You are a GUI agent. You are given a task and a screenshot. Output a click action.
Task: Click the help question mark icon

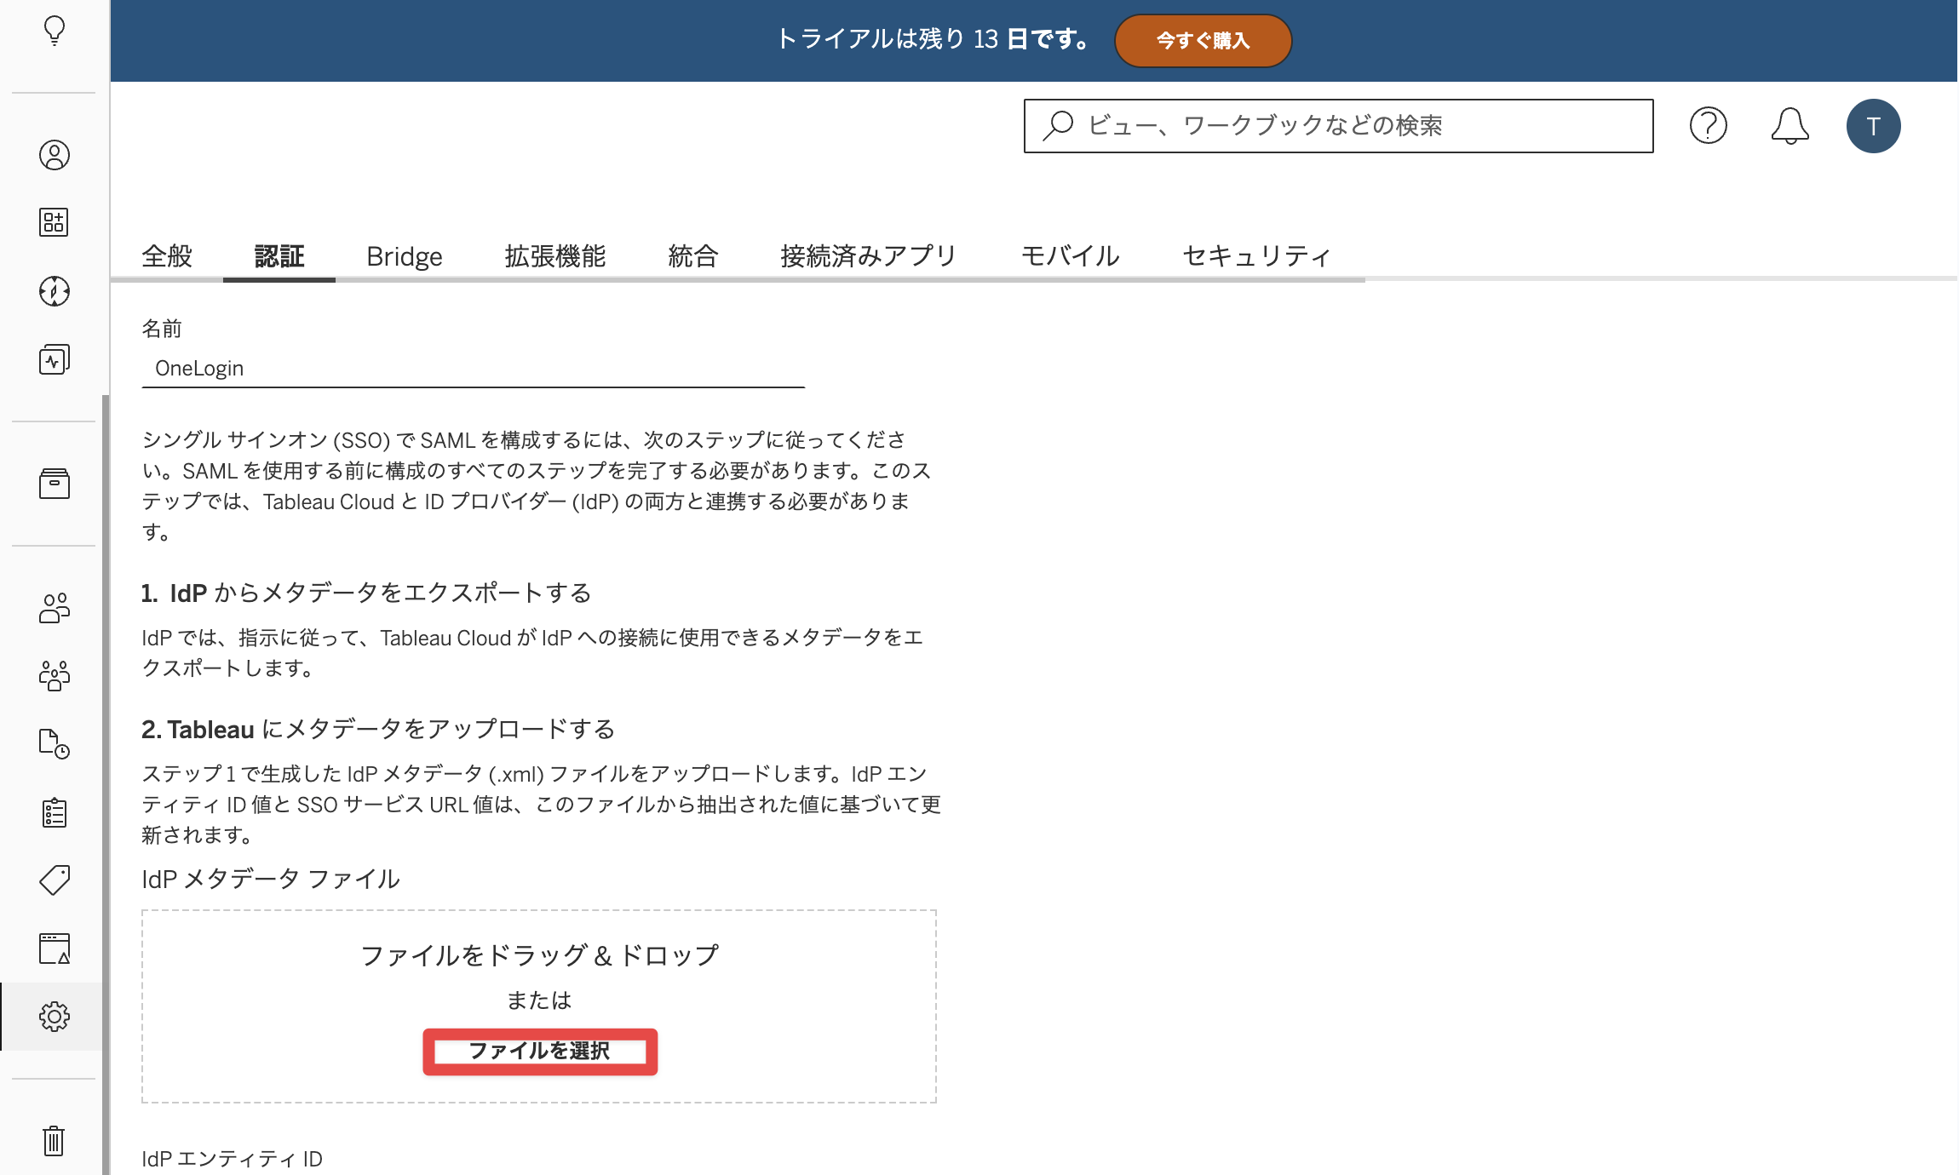click(1709, 126)
